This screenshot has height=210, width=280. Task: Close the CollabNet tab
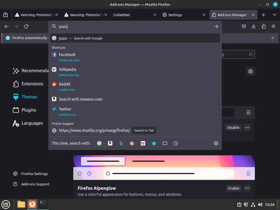155,15
